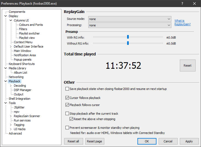This screenshot has height=147, width=201.
Task: Open the DSP Manager page
Action: click(x=23, y=90)
